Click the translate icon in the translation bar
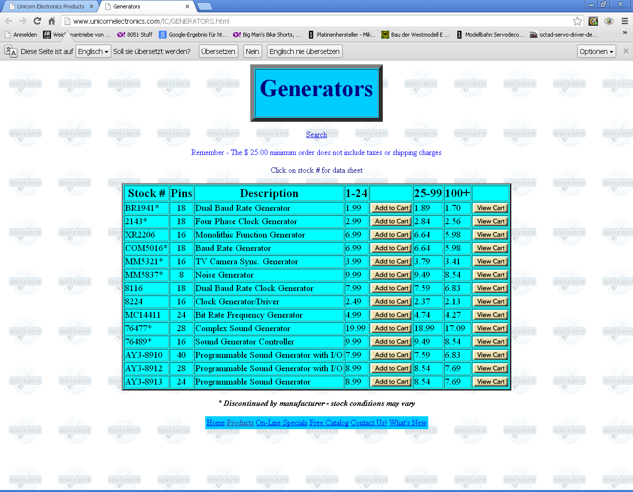This screenshot has height=492, width=633. click(x=10, y=51)
